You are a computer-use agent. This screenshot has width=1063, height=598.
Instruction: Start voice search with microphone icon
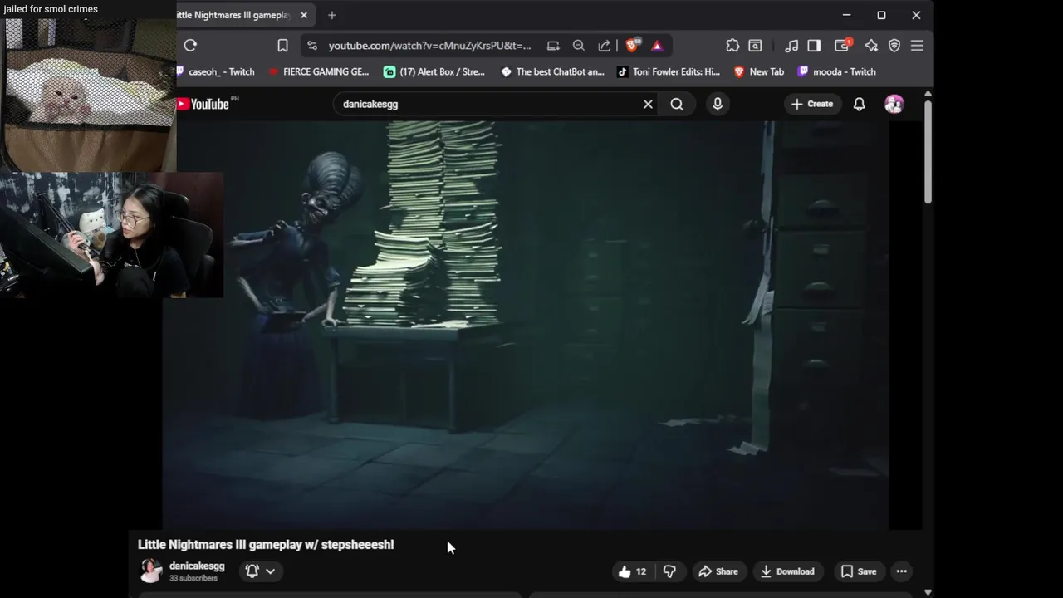[718, 104]
